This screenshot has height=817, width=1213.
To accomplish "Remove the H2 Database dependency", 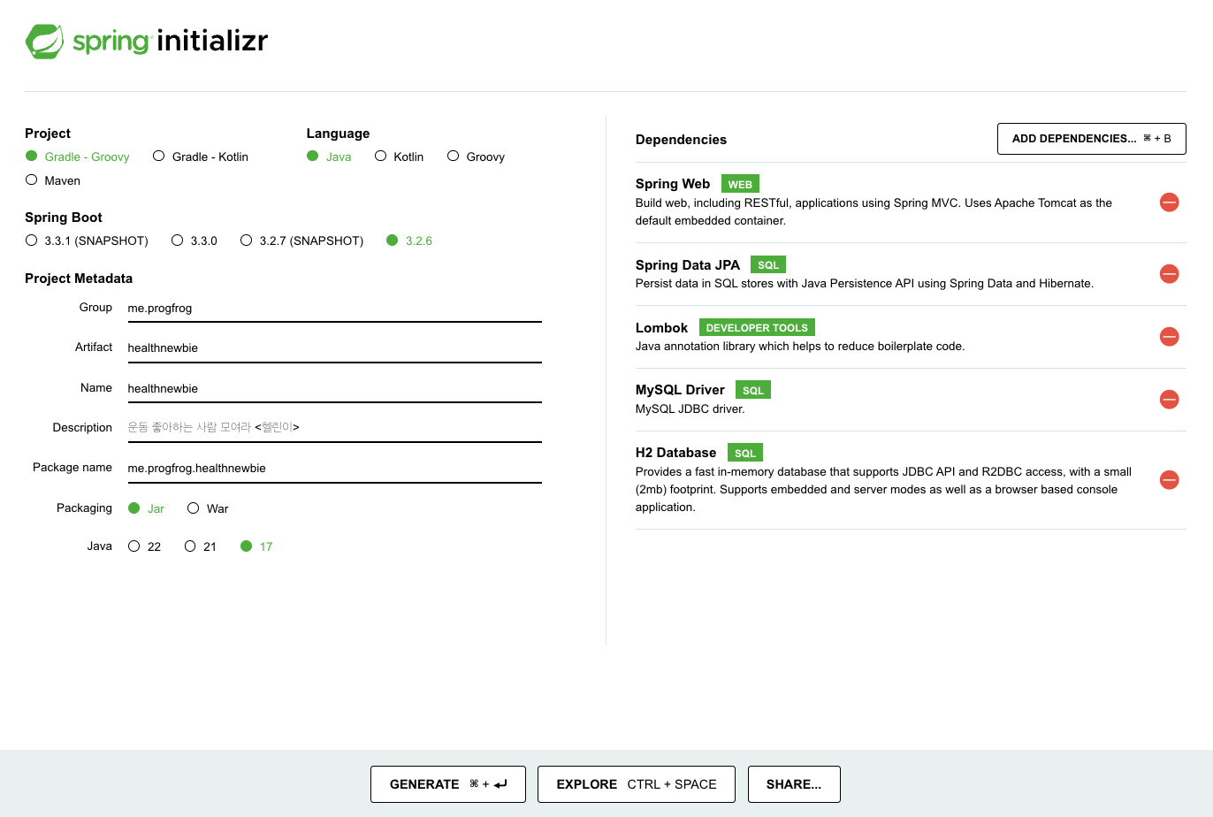I will click(x=1169, y=480).
